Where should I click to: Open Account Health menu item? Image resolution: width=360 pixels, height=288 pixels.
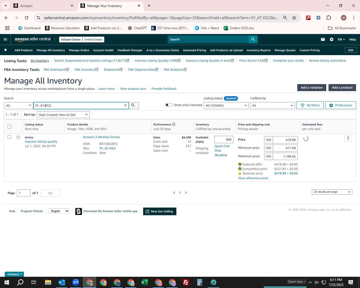tap(103, 50)
